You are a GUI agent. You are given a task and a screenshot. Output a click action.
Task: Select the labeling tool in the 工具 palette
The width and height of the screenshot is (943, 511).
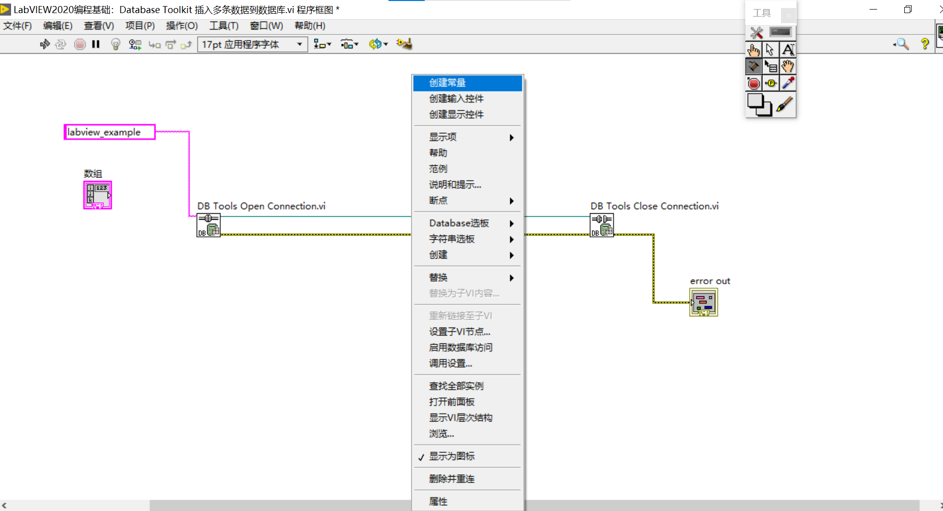(788, 49)
